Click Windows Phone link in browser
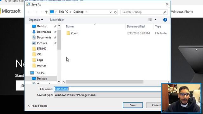 point(182,12)
